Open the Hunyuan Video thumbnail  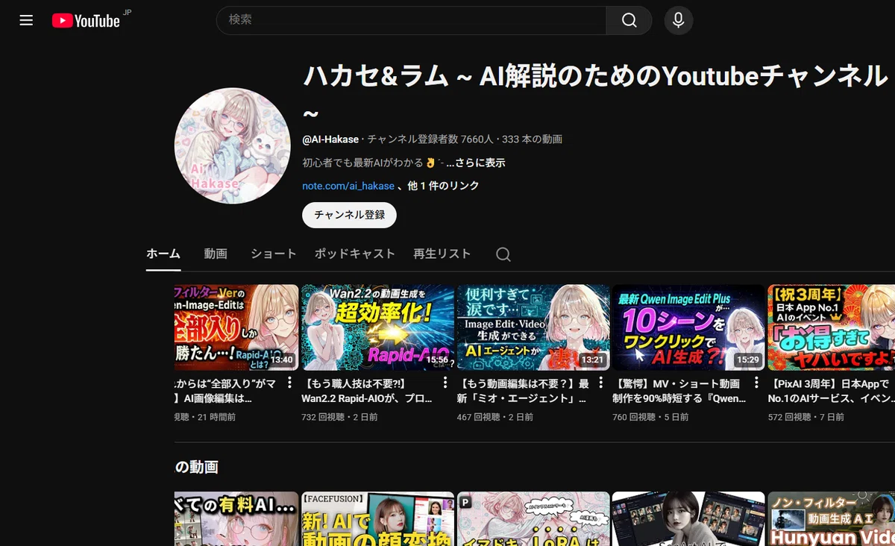click(x=831, y=518)
